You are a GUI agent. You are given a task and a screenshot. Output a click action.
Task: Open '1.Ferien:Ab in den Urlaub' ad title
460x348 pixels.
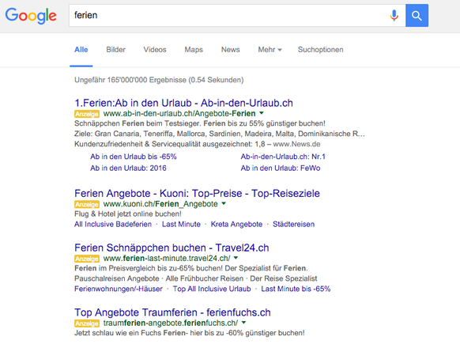pyautogui.click(x=183, y=103)
